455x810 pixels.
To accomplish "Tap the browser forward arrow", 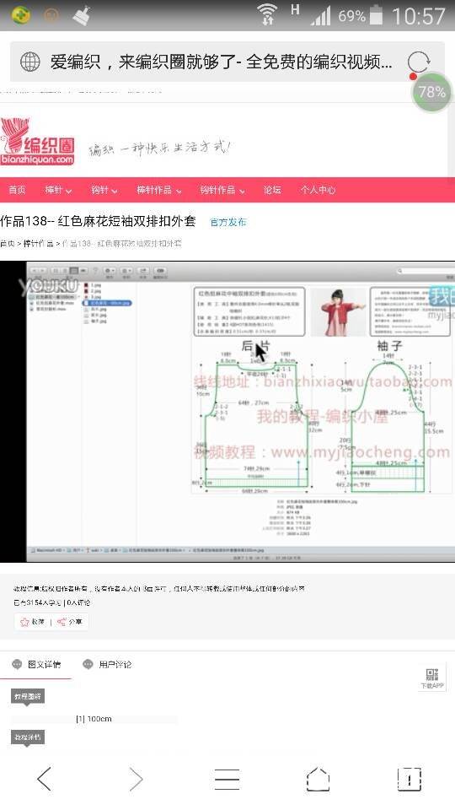I will tap(136, 779).
